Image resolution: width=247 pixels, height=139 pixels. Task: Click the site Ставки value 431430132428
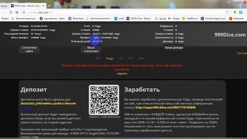(x=39, y=26)
